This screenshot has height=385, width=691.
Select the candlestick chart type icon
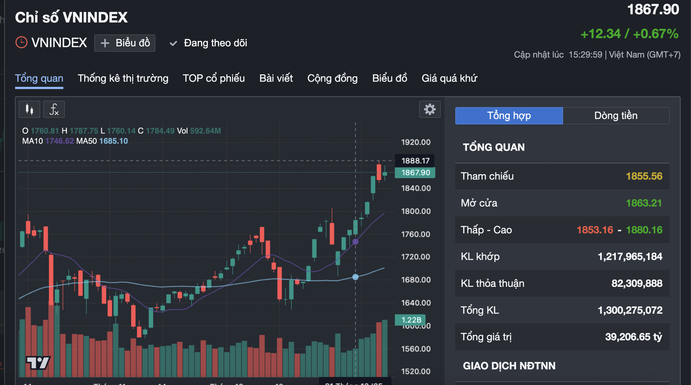(29, 109)
